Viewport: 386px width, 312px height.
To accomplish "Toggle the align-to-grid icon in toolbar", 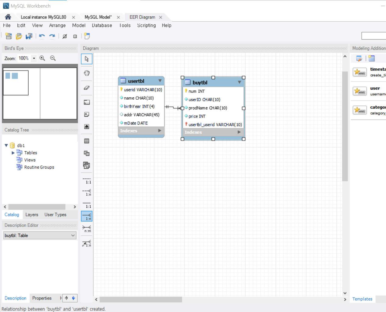I will (75, 36).
